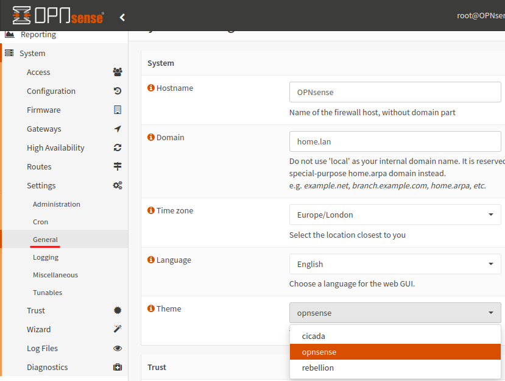Collapse sidebar with the chevron arrow
This screenshot has width=505, height=381.
[122, 17]
